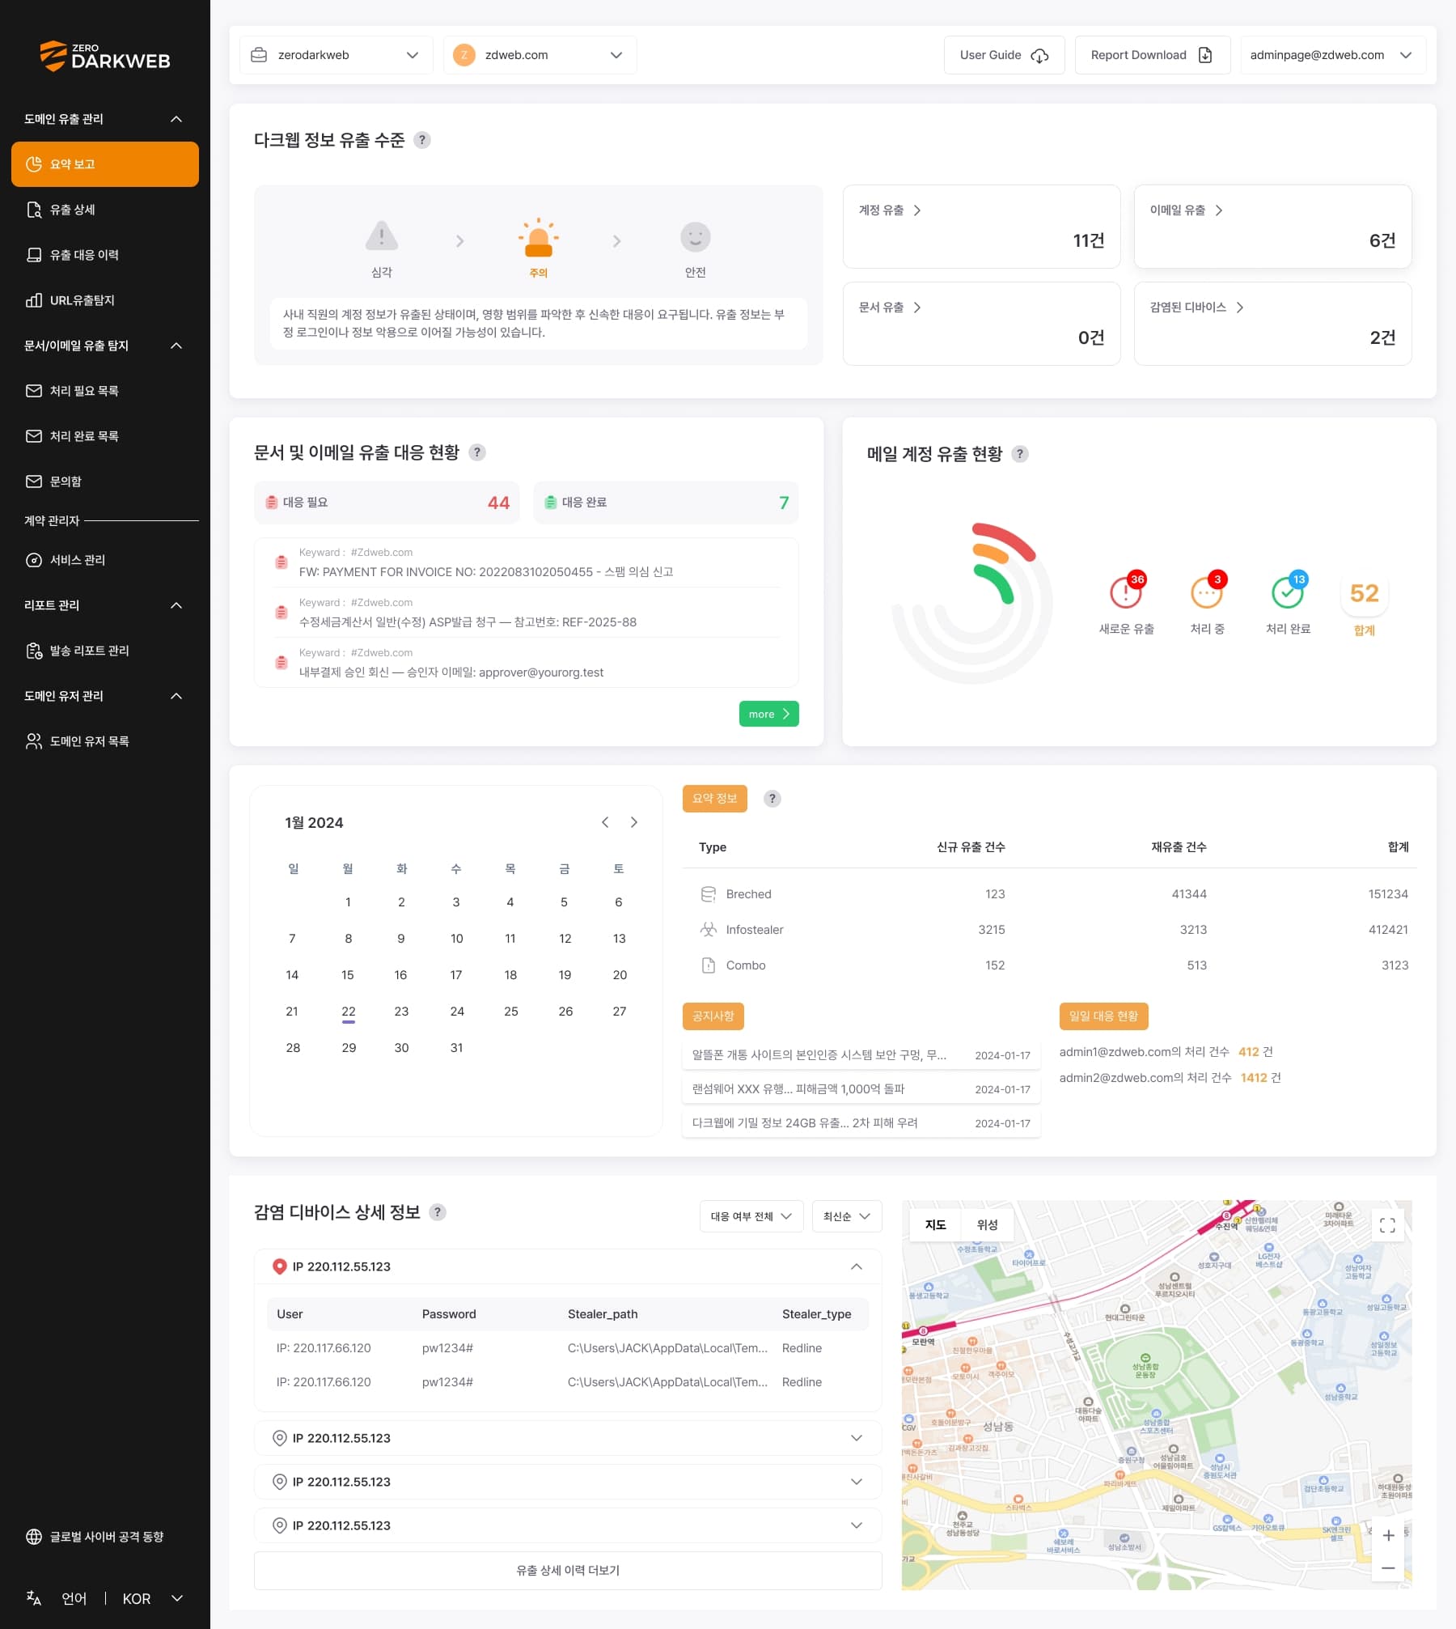Click 대응 필요 44 counter
Viewport: 1456px width, 1629px height.
pyautogui.click(x=387, y=503)
